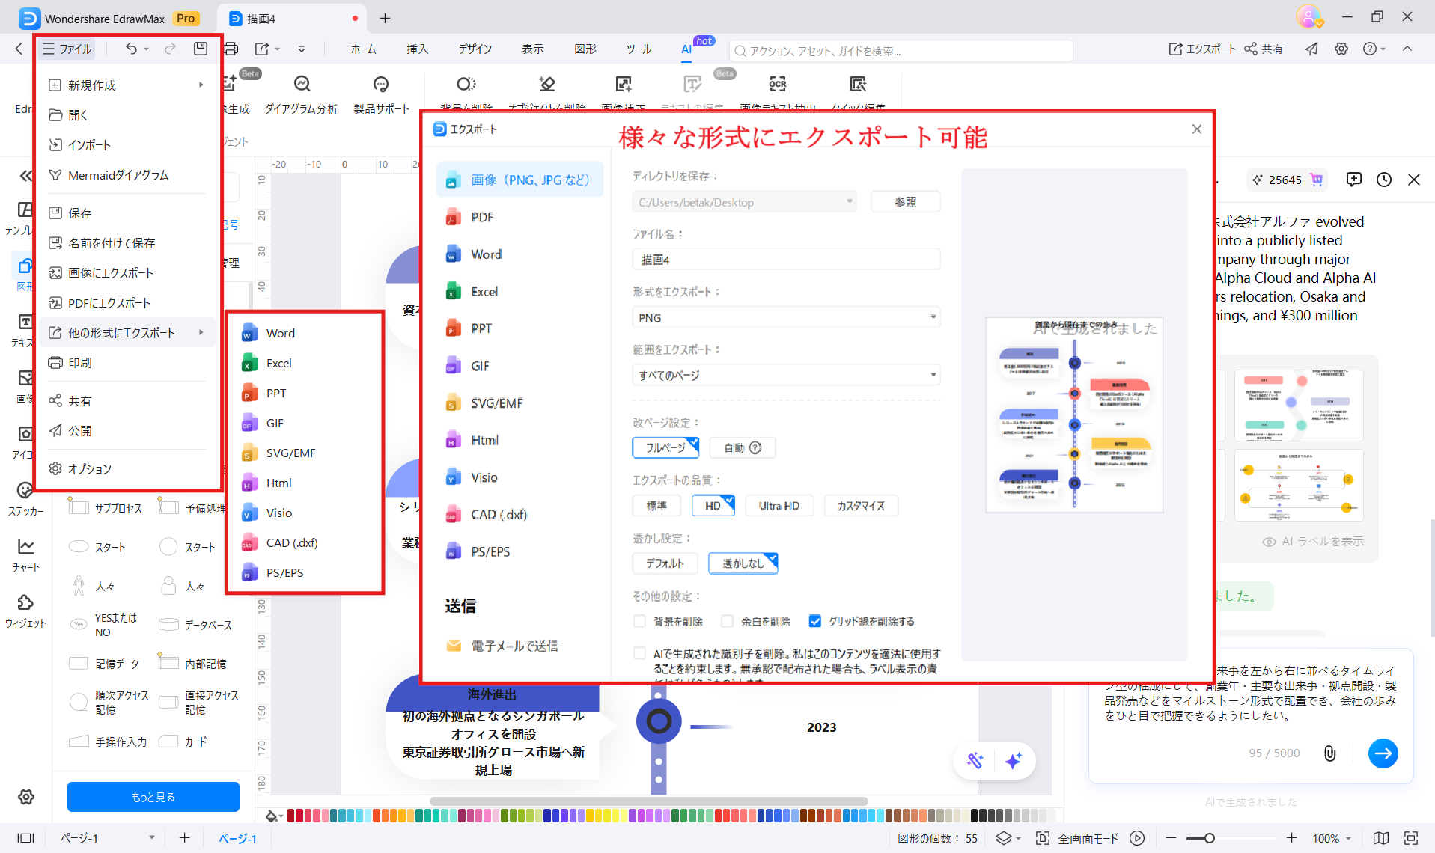Open the ステッカー sidebar panel

coord(25,498)
